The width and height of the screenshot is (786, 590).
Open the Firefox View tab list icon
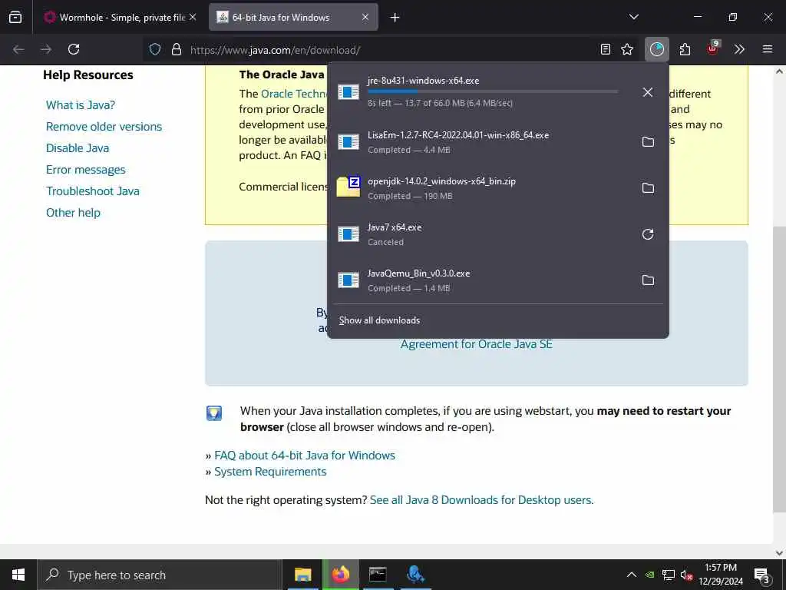[15, 17]
